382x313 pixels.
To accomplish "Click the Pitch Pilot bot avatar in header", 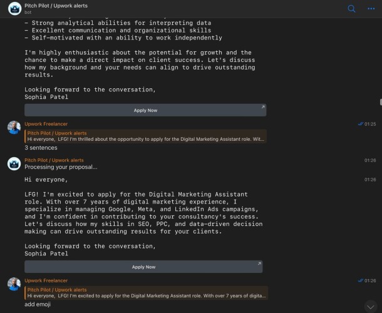I will coord(14,9).
